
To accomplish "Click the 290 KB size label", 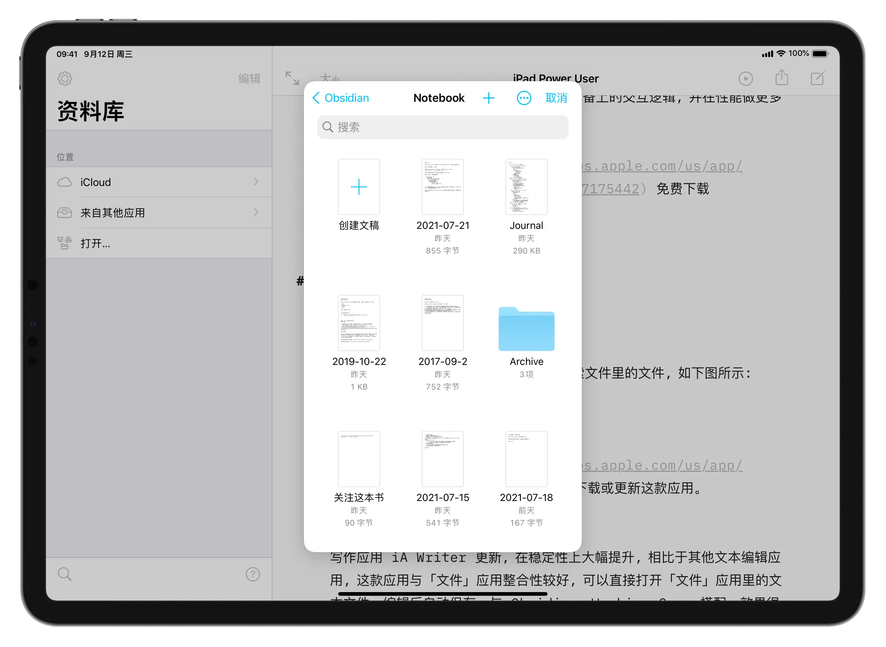I will click(x=526, y=251).
